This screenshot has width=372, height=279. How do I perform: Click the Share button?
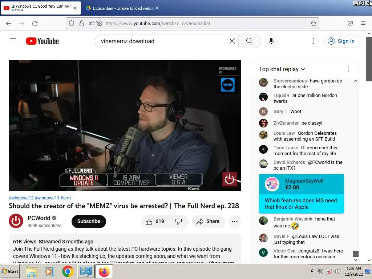pyautogui.click(x=208, y=221)
